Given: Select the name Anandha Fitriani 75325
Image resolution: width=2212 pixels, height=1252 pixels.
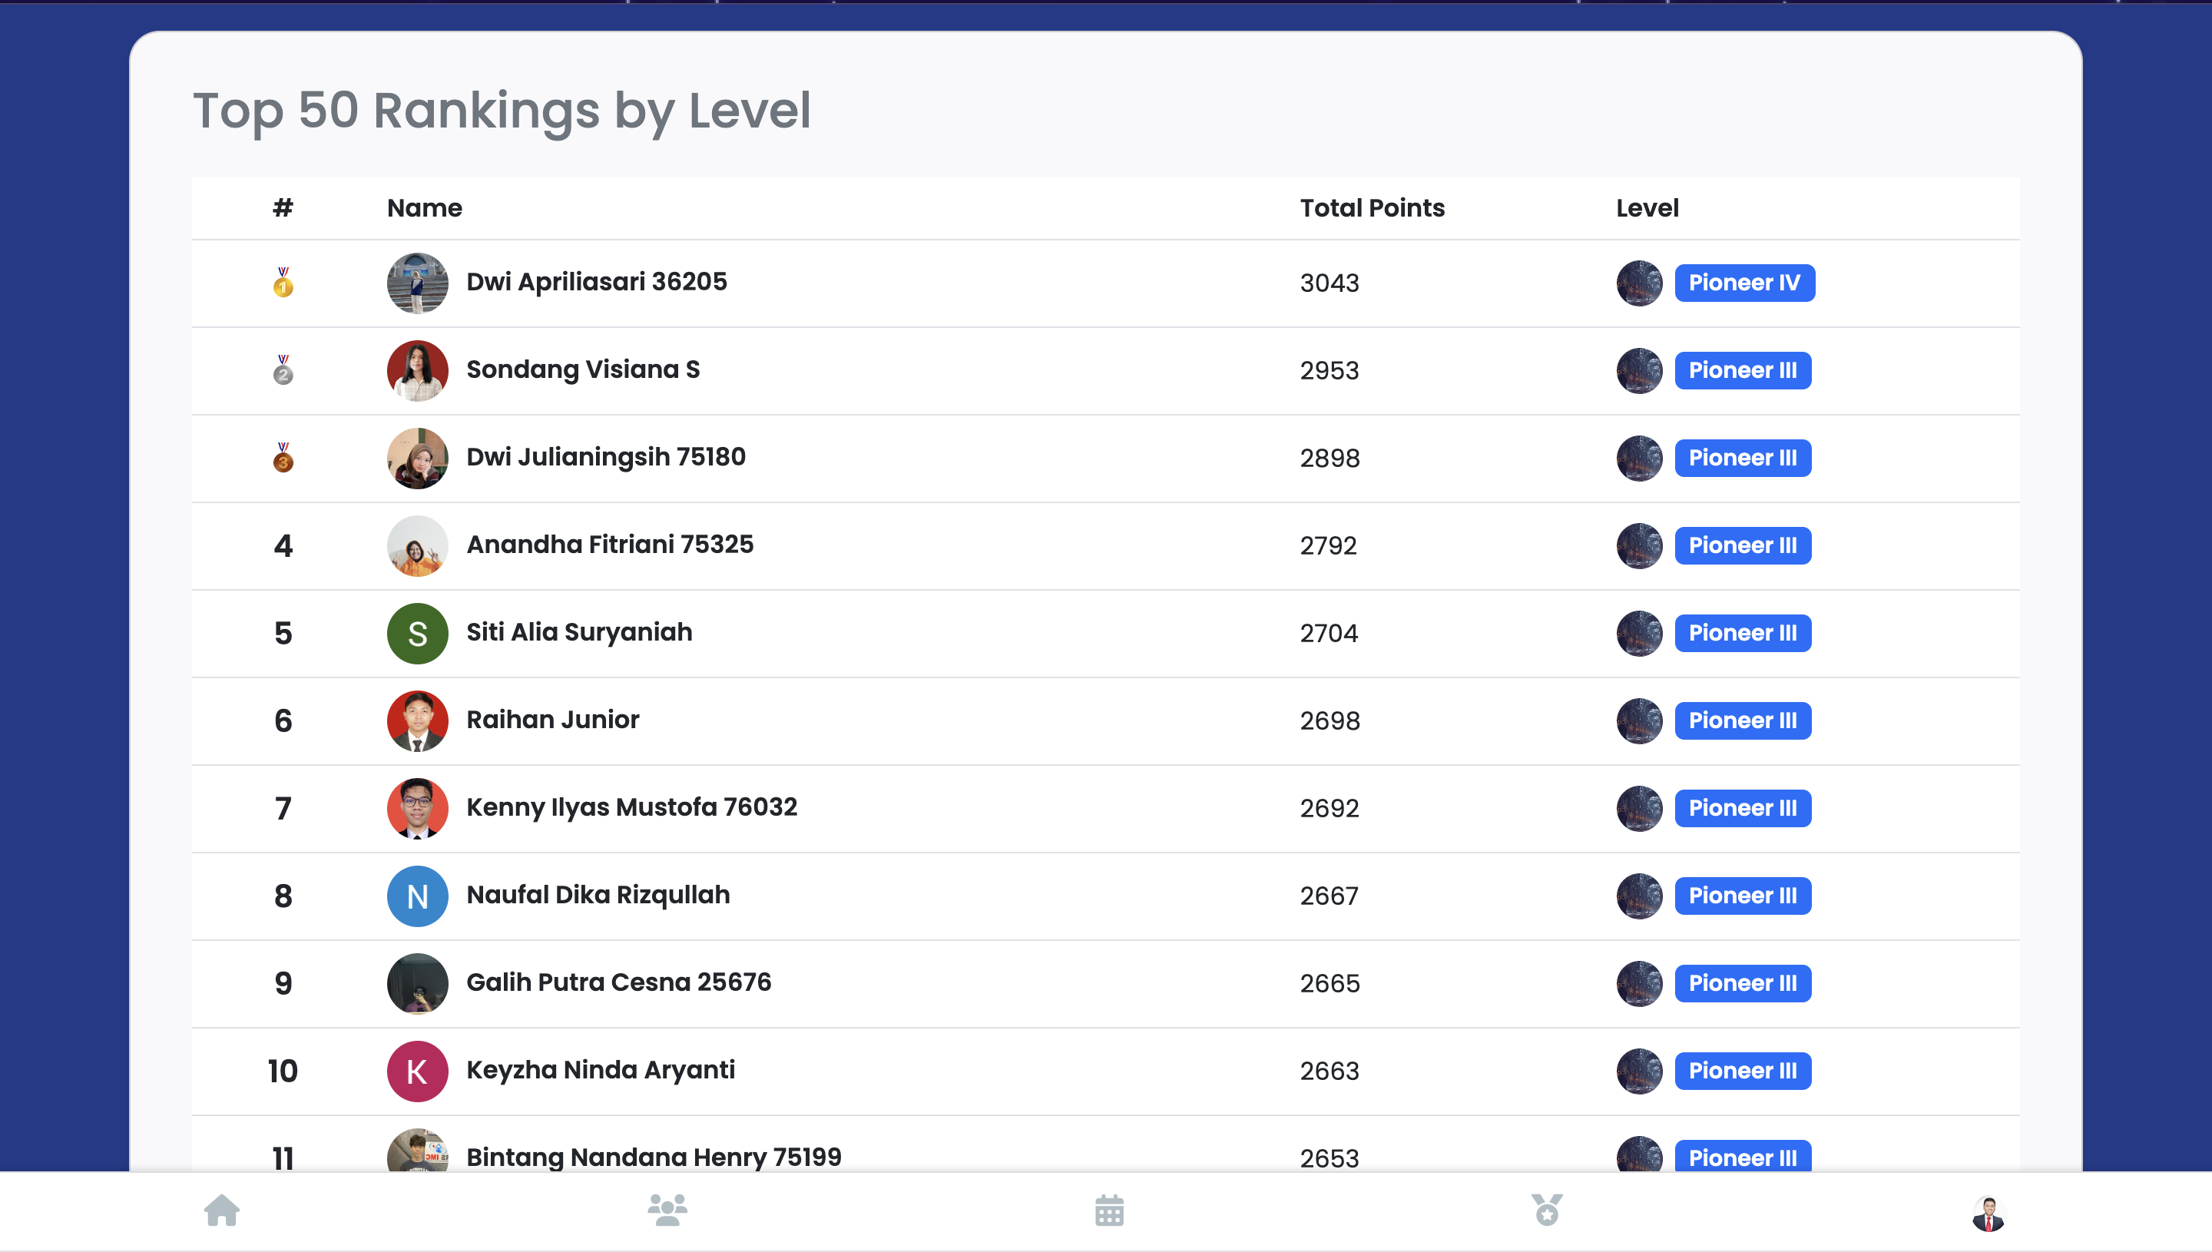Looking at the screenshot, I should pos(610,545).
